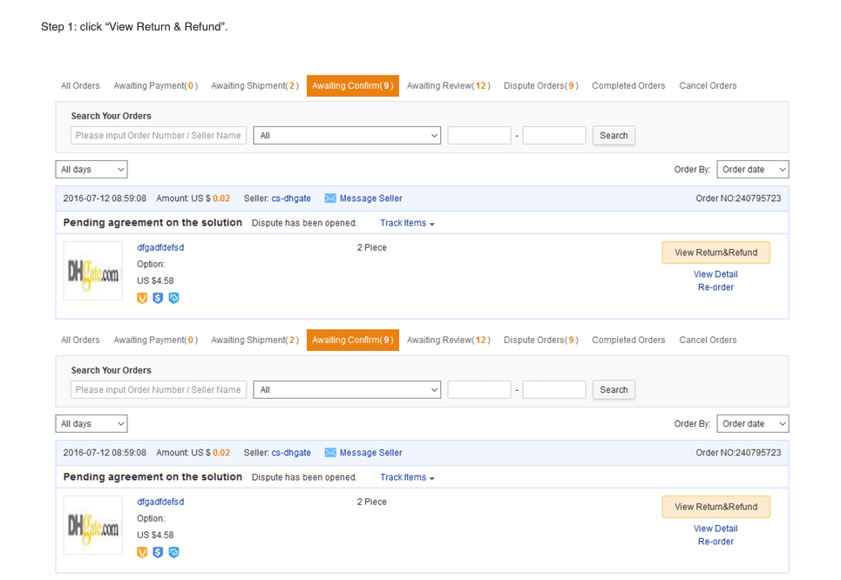The width and height of the screenshot is (841, 580).
Task: Open the View Detail link
Action: coord(716,273)
